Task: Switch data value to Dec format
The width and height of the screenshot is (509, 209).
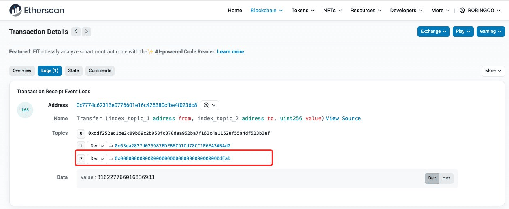Action: point(432,178)
